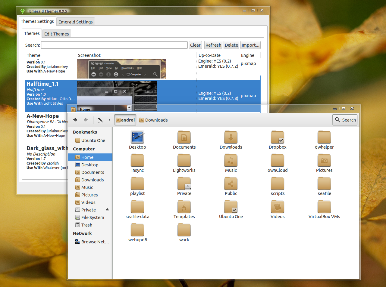Open the seafile-data folder icon
The width and height of the screenshot is (386, 287).
[137, 207]
